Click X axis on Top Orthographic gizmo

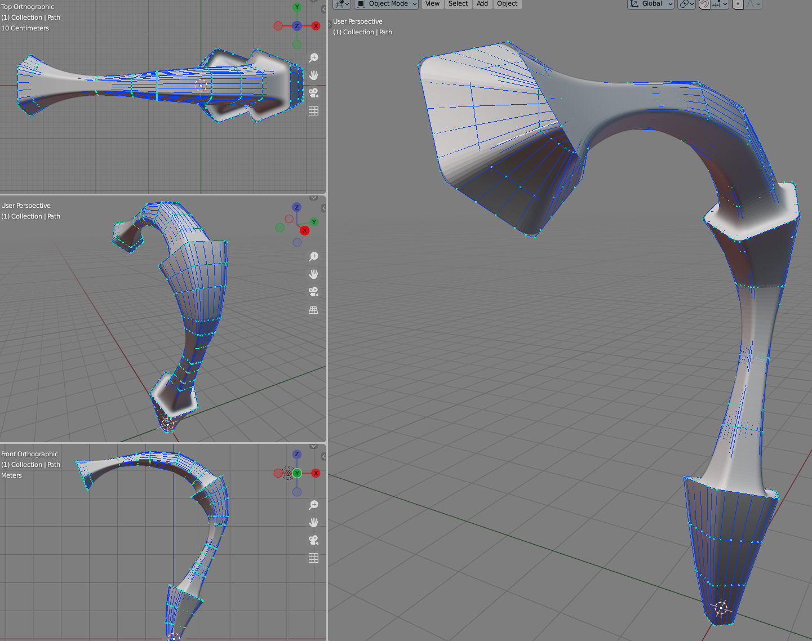tap(316, 26)
